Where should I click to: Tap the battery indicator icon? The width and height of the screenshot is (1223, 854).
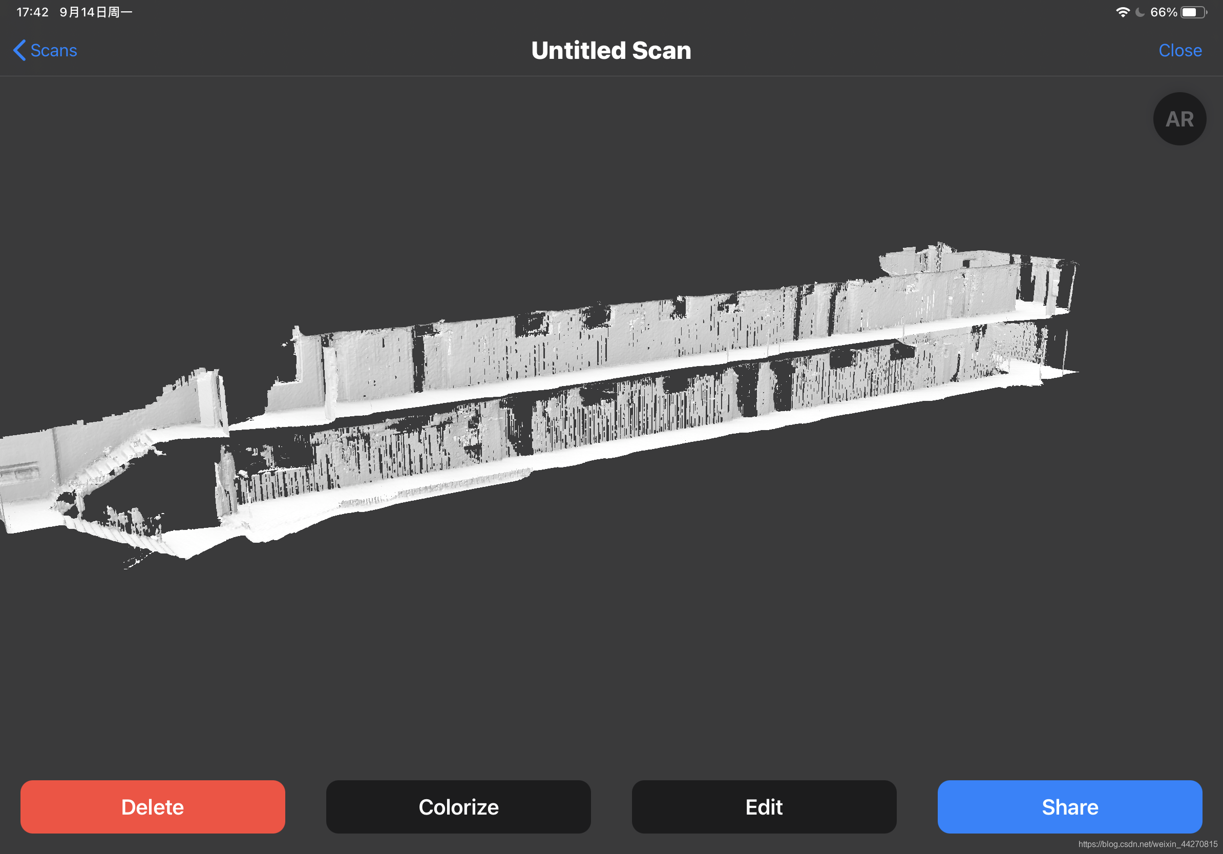pyautogui.click(x=1194, y=12)
